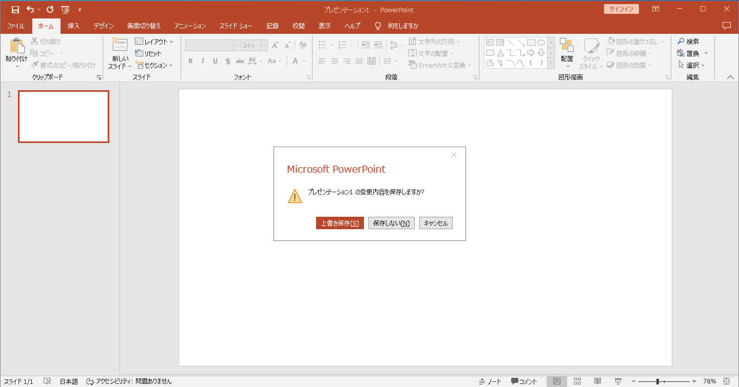Switch to the Insert tab
739x387 pixels.
point(73,26)
